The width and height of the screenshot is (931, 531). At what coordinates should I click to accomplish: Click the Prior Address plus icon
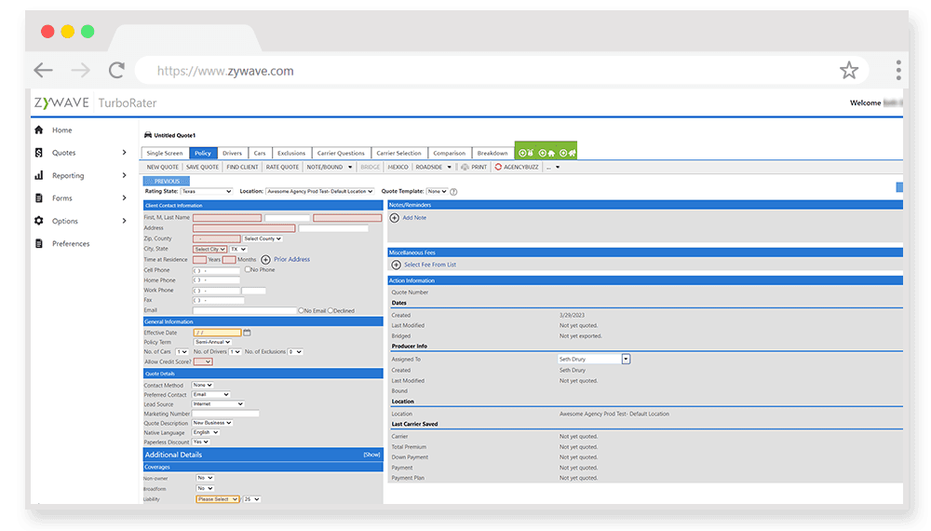tap(266, 259)
